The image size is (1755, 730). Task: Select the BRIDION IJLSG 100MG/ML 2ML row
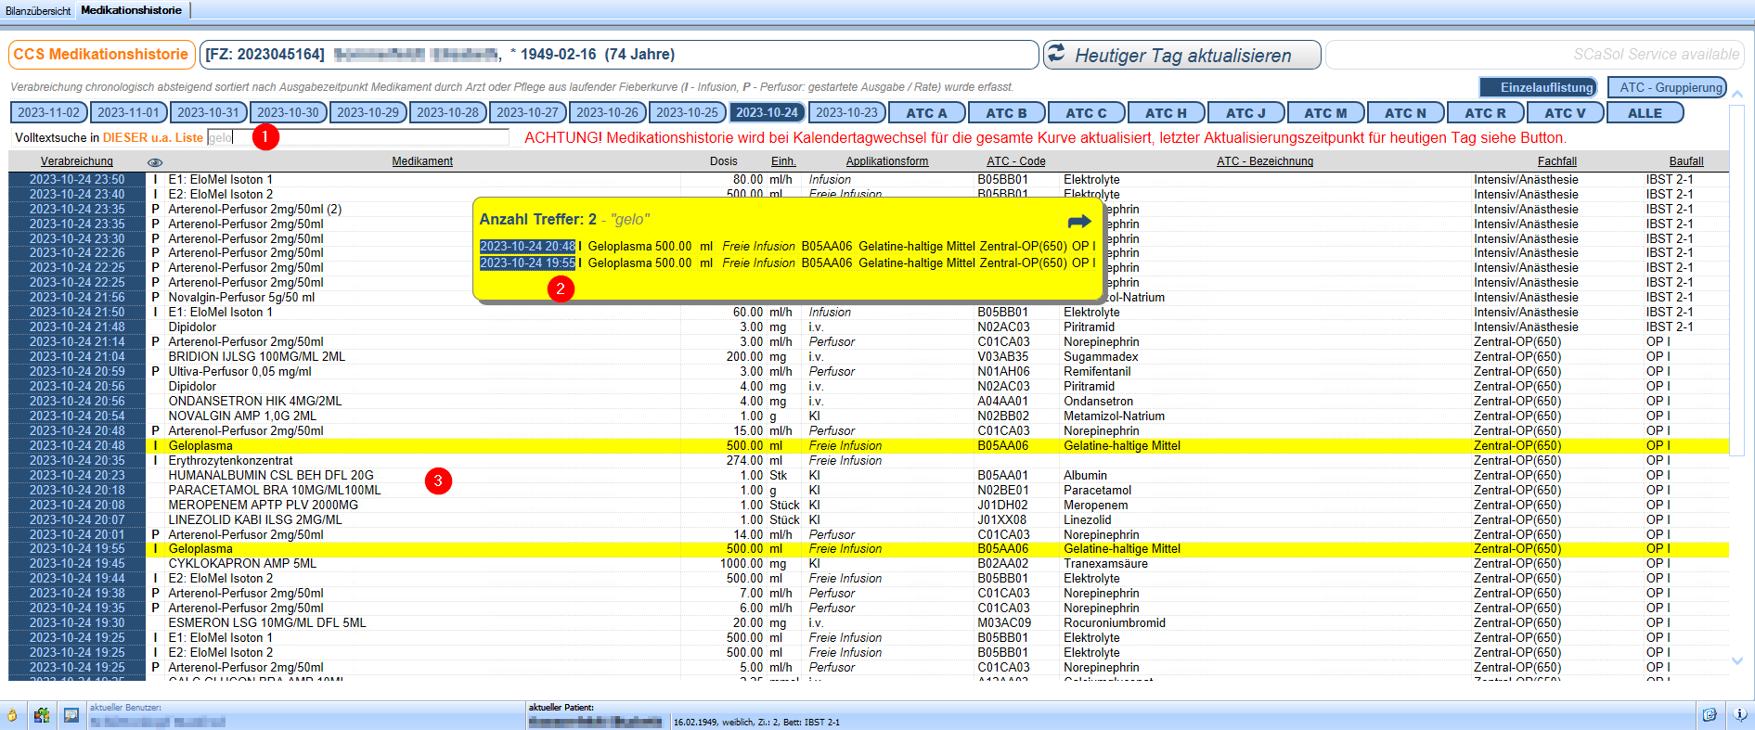coord(869,357)
